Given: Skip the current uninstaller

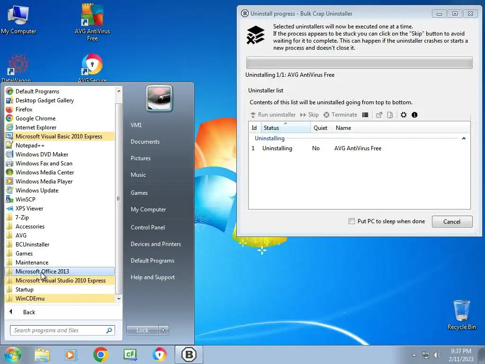Looking at the screenshot, I should point(309,115).
